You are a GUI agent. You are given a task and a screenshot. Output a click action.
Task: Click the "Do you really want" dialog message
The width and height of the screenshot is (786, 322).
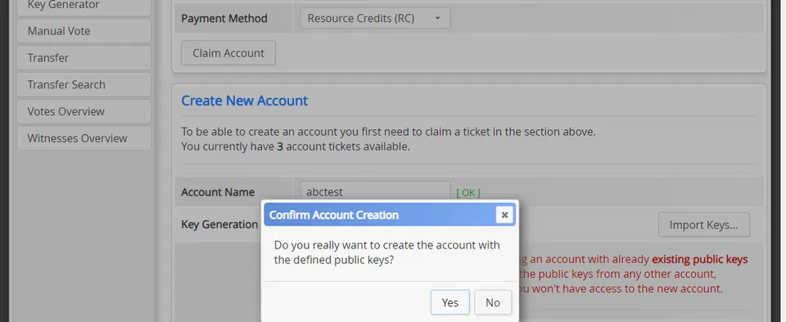pyautogui.click(x=387, y=253)
